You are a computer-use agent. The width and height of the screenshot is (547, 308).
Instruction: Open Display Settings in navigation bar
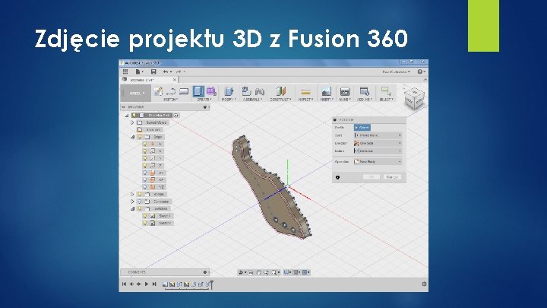coord(287,272)
